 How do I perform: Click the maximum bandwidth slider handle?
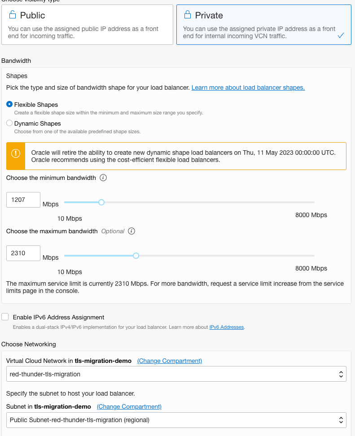click(136, 256)
